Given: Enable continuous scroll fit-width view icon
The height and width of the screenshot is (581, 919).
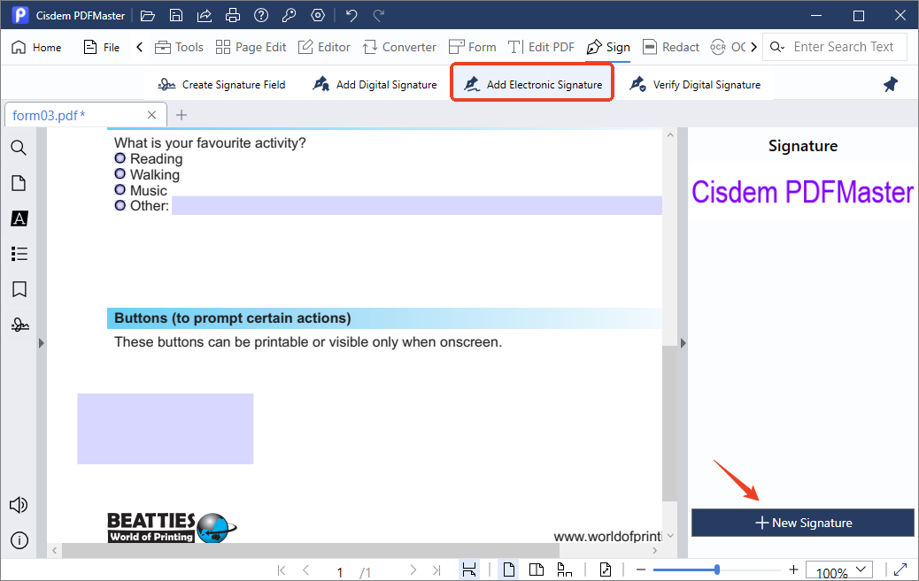Looking at the screenshot, I should point(469,570).
